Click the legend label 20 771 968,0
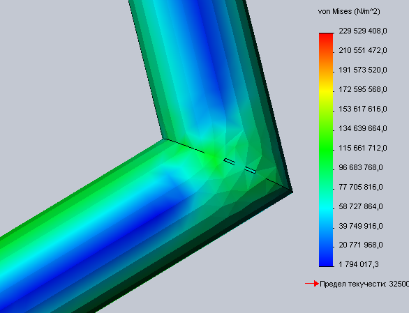 coord(361,245)
